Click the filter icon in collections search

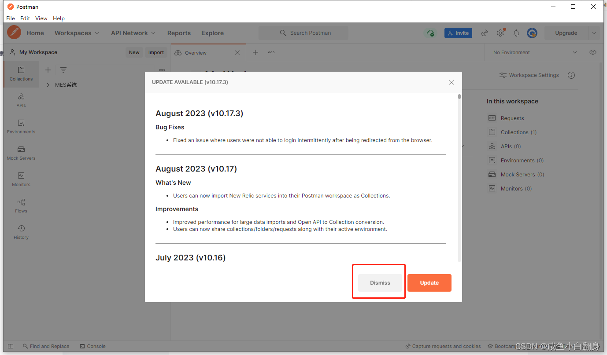tap(63, 70)
